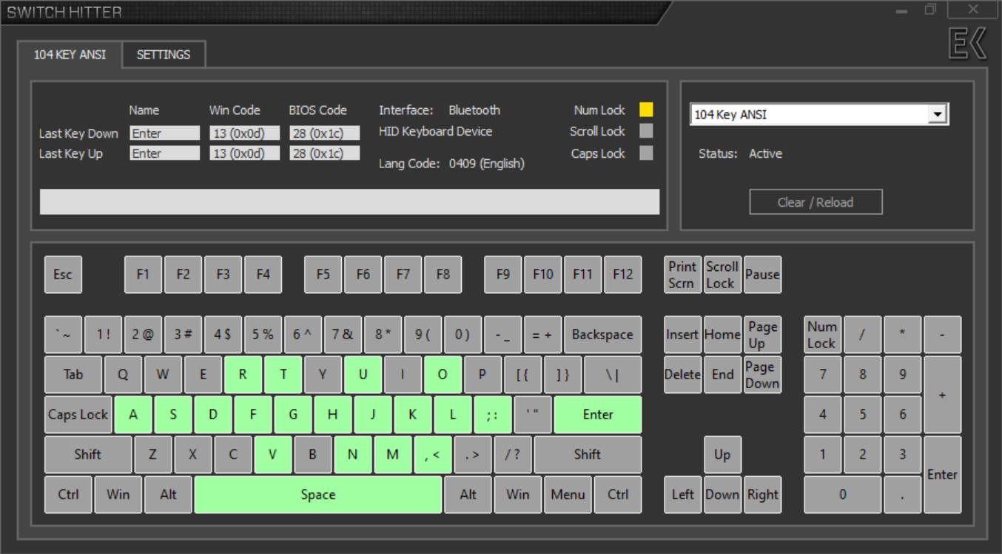This screenshot has height=554, width=1002.
Task: Click the numpad 0 key
Action: [842, 495]
